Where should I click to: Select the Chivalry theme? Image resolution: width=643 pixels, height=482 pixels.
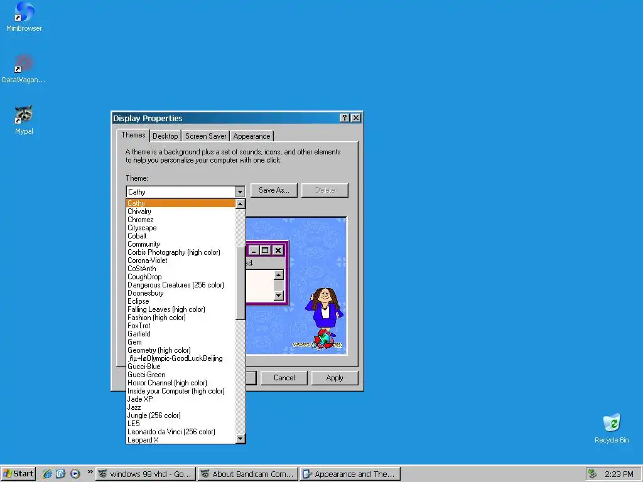click(181, 212)
